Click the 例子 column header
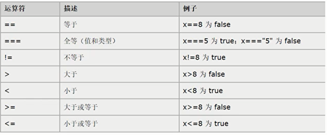The height and width of the screenshot is (135, 327). 252,9
